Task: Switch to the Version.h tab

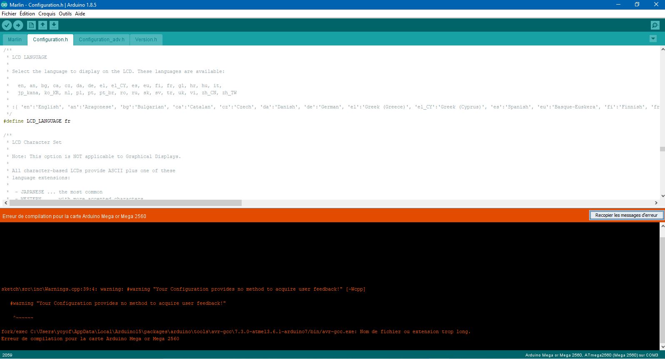Action: click(x=146, y=40)
